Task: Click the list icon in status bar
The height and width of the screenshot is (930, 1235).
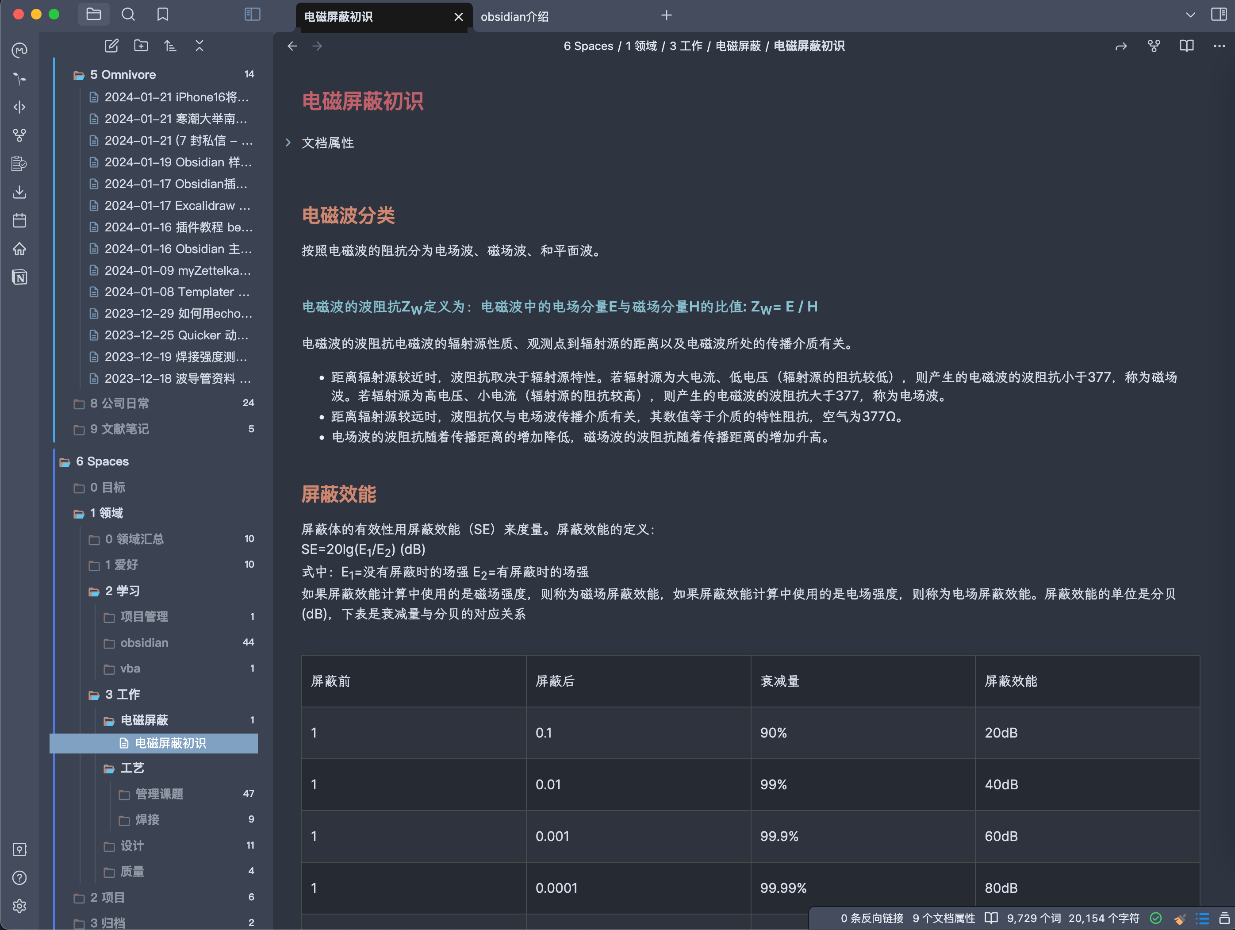Action: point(1202,918)
